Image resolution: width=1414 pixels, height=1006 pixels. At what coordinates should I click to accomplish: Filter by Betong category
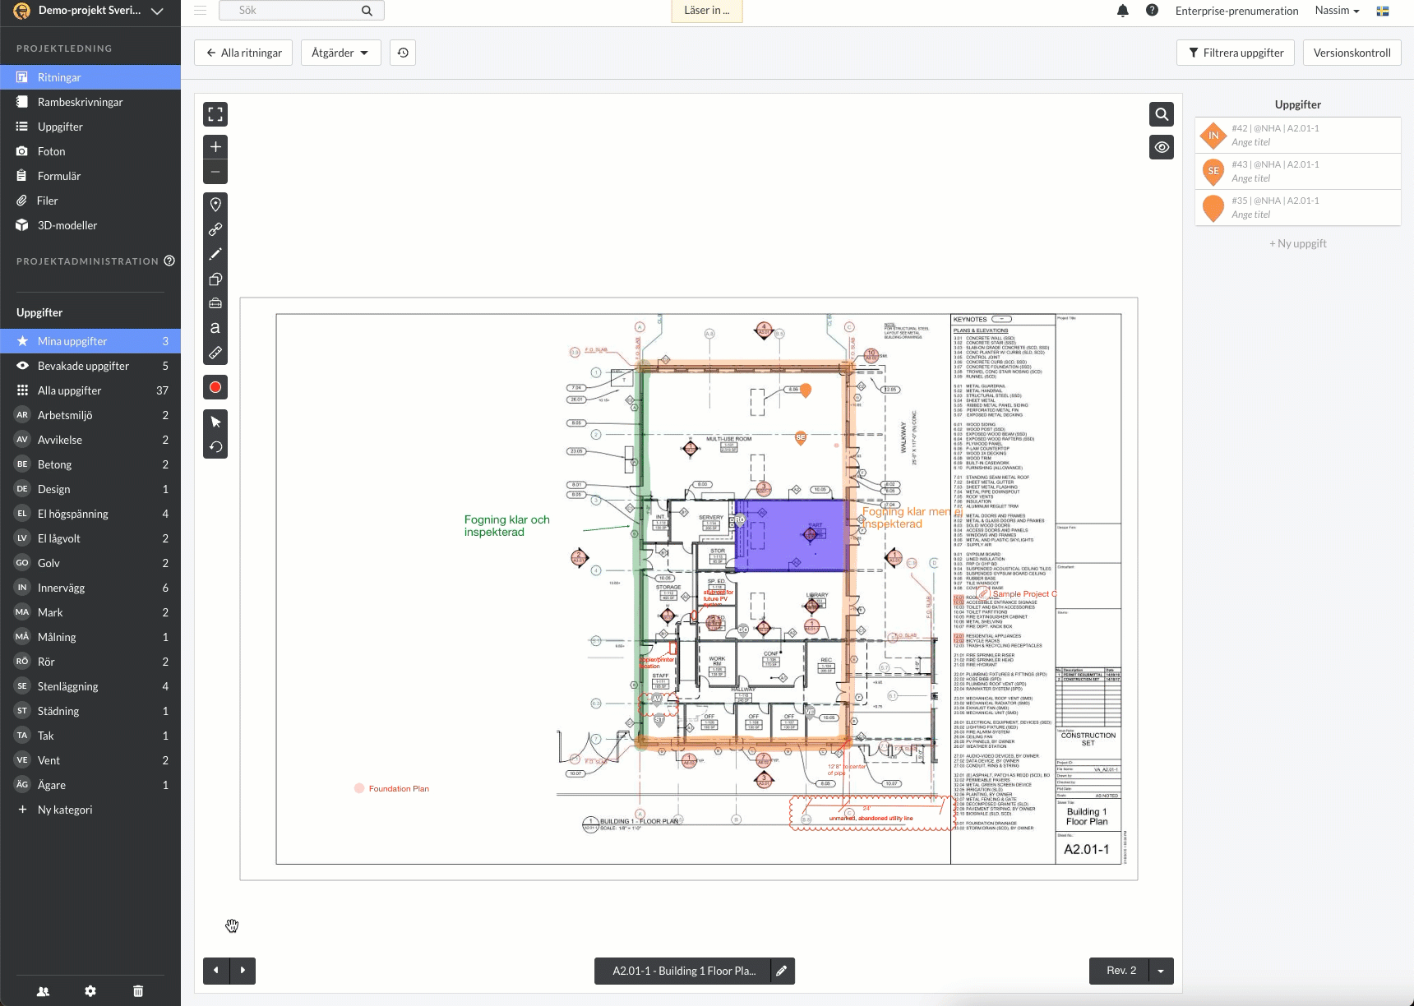(x=90, y=464)
